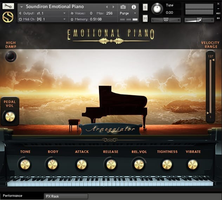This screenshot has width=222, height=200.
Task: Open the Arpeggiator panel
Action: pos(111,129)
